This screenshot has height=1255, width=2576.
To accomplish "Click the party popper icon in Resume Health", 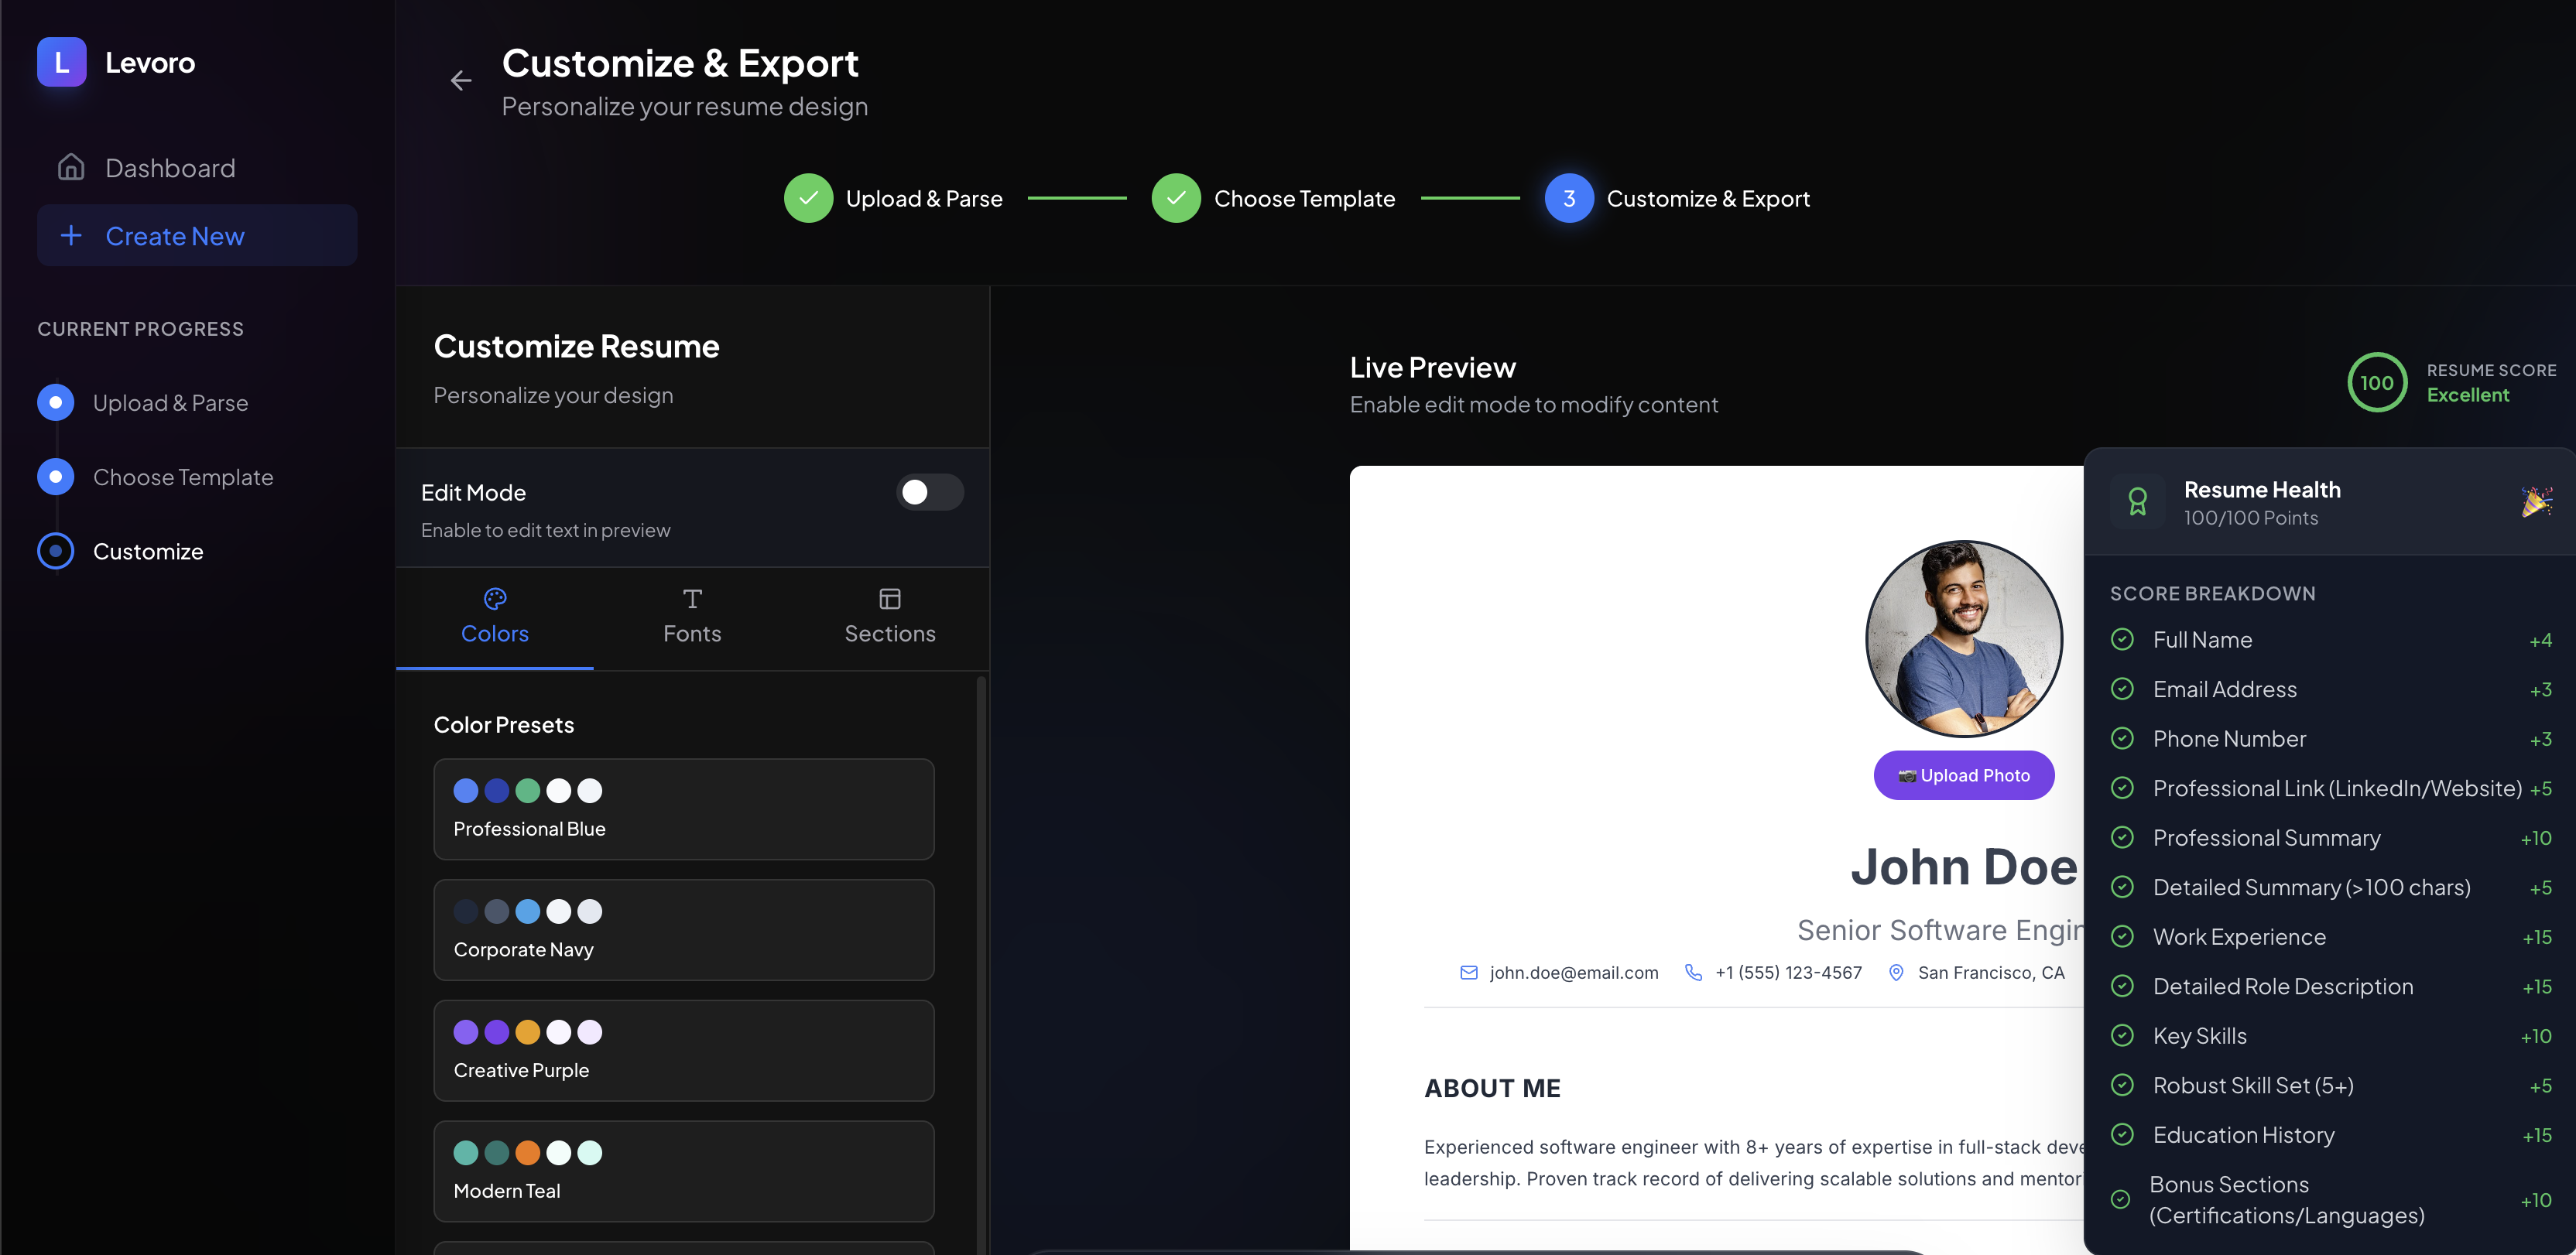I will pyautogui.click(x=2537, y=501).
